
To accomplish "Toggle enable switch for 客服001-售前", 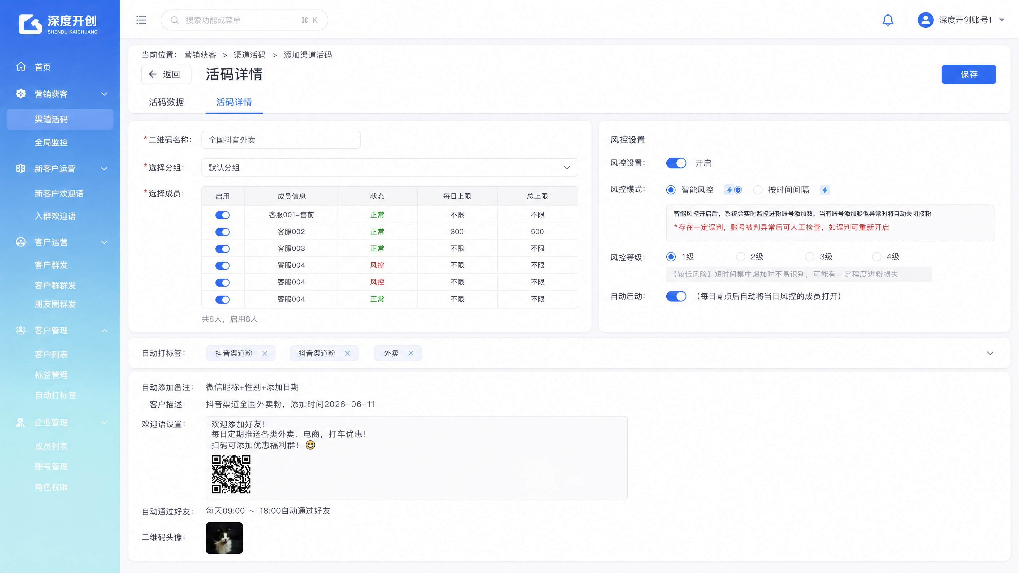I will pos(222,215).
